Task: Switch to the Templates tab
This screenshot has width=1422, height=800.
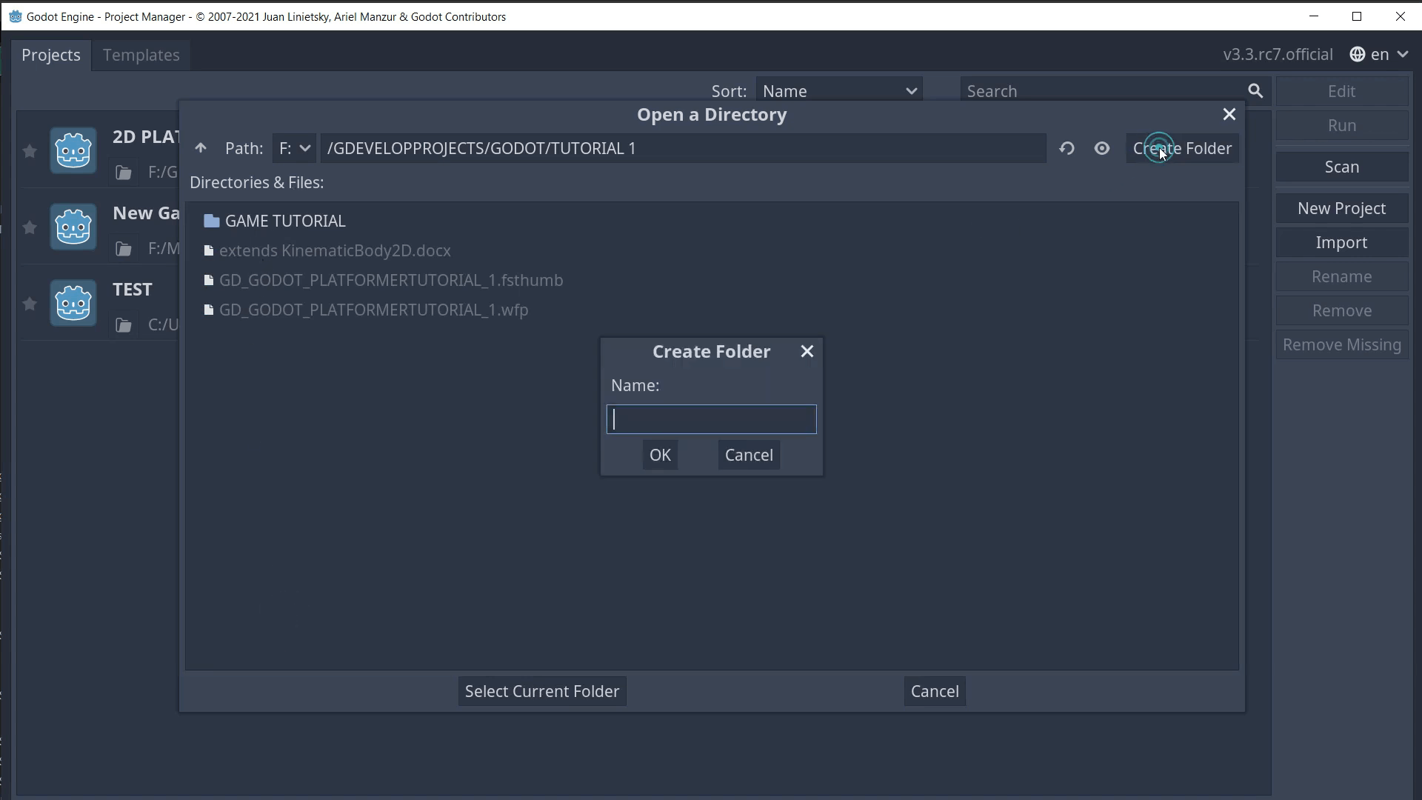Action: pyautogui.click(x=141, y=55)
